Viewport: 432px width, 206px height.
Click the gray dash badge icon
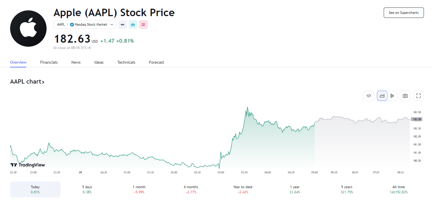click(123, 25)
